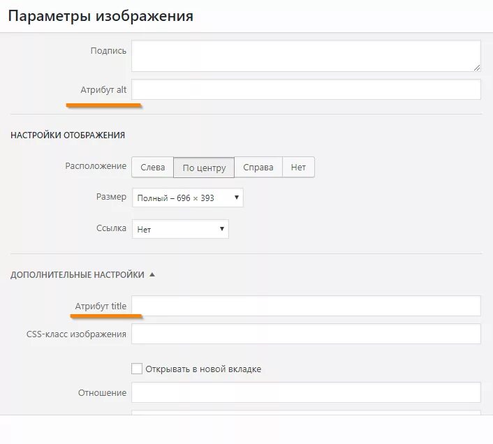Collapse Дополнительные настройки section
Screen dimensions: 493x444
point(82,274)
